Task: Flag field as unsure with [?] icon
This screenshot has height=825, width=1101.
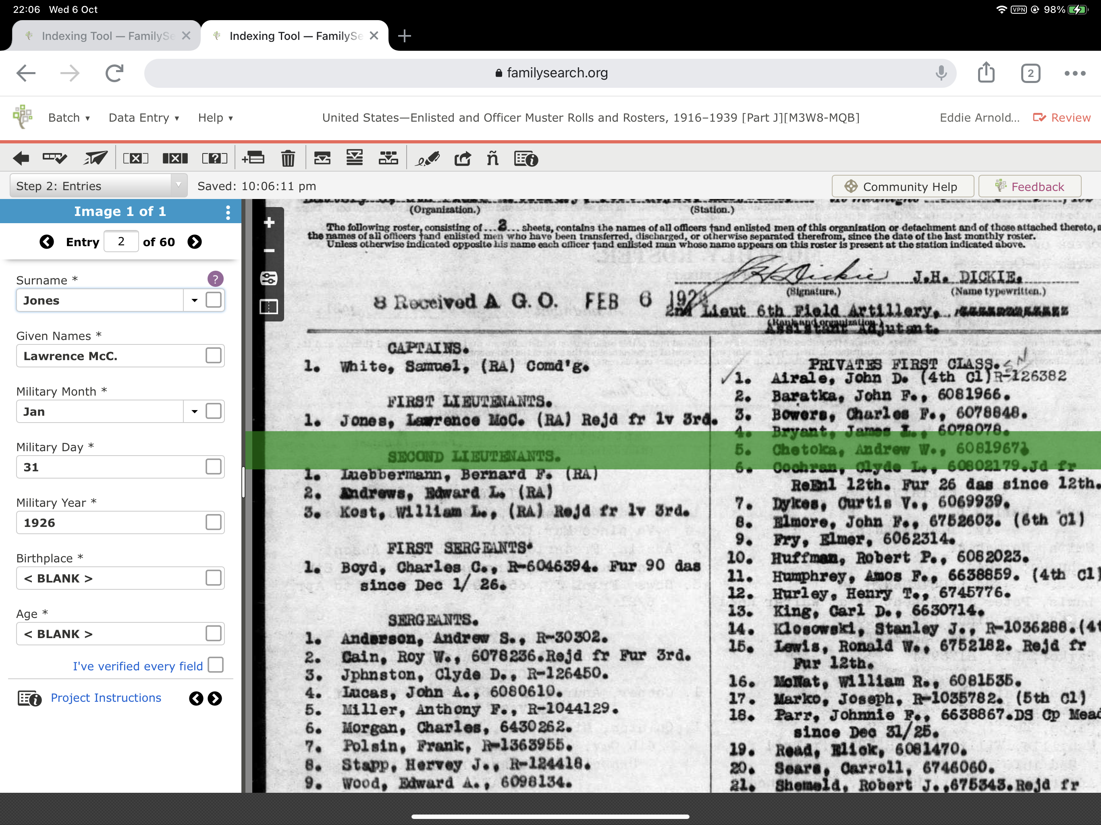Action: (214, 158)
